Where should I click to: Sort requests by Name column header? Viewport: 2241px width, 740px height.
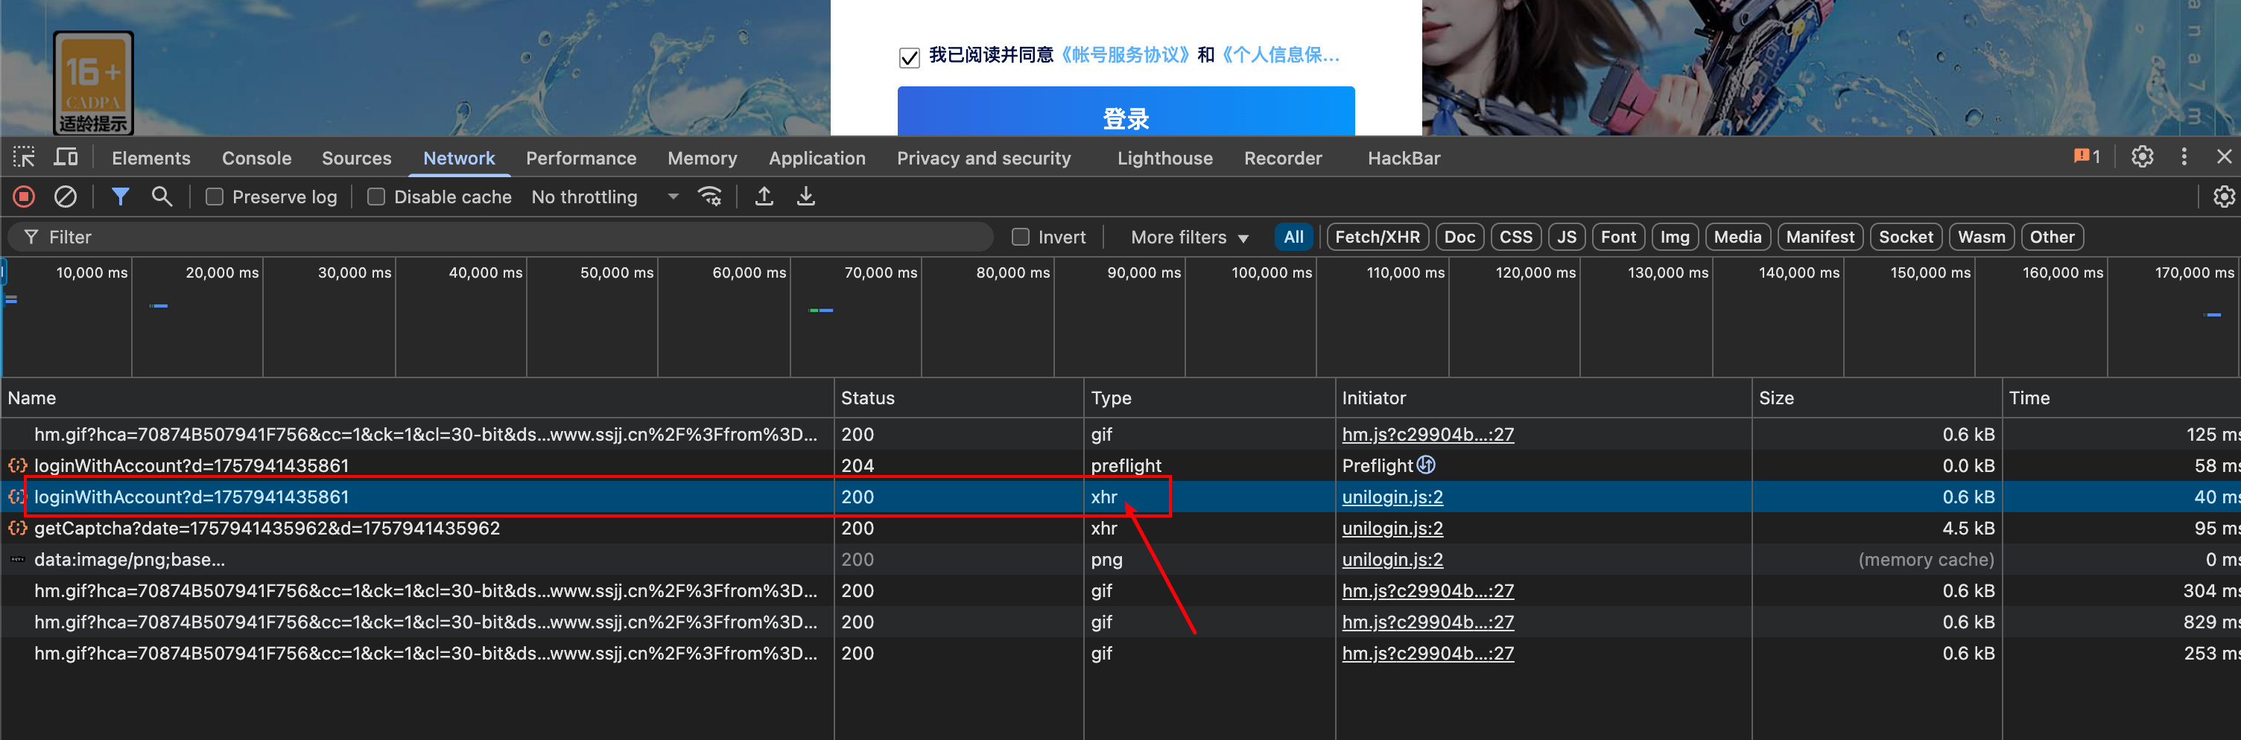click(417, 398)
